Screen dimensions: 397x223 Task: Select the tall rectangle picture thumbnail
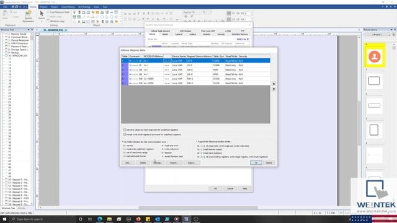click(374, 130)
